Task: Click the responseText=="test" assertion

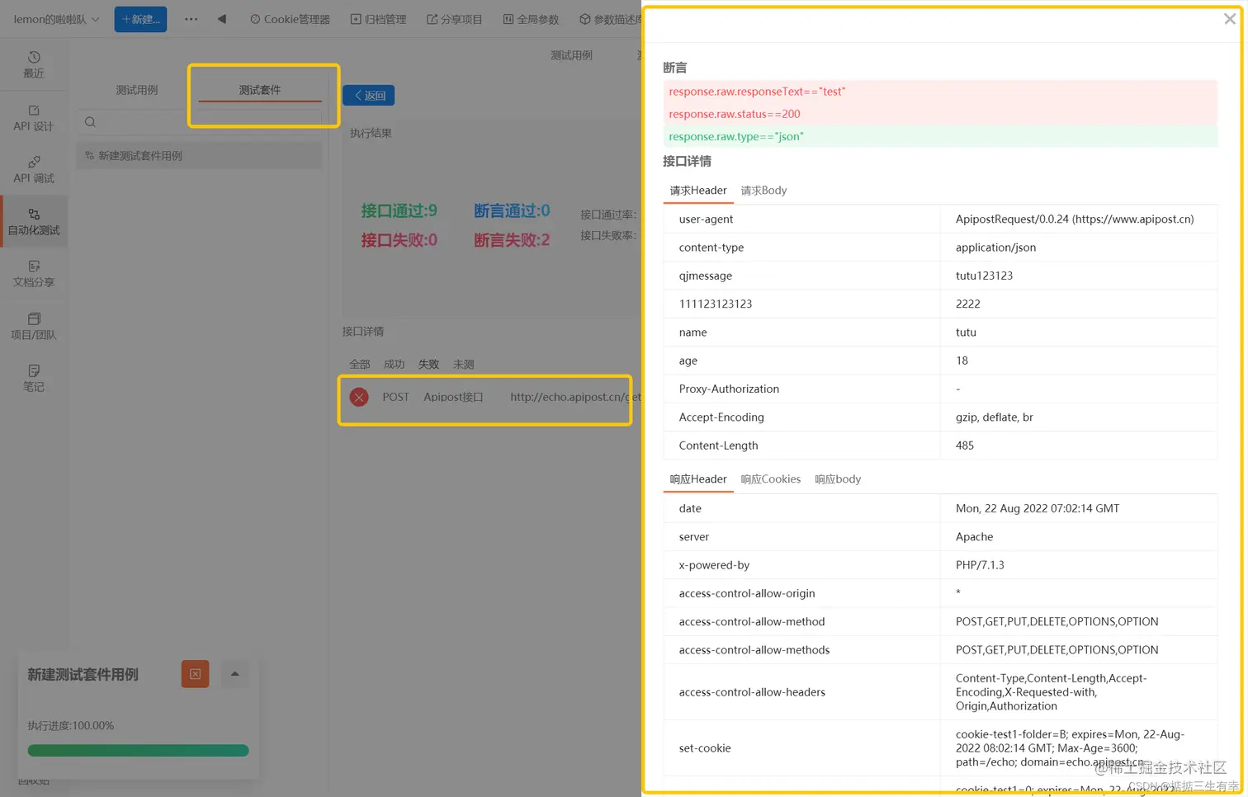Action: [x=940, y=92]
